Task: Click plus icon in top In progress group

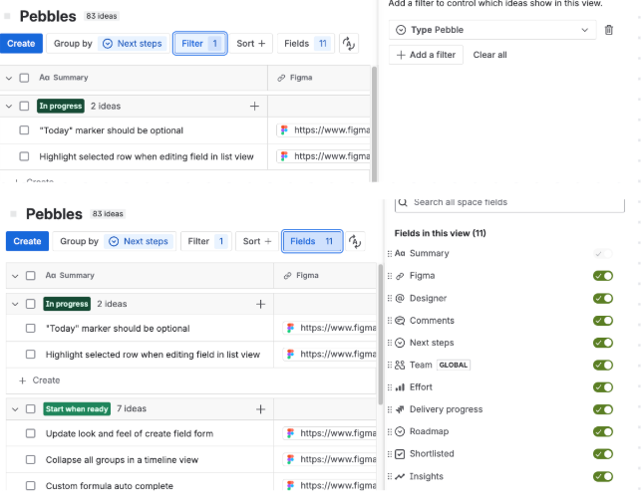Action: pyautogui.click(x=254, y=107)
